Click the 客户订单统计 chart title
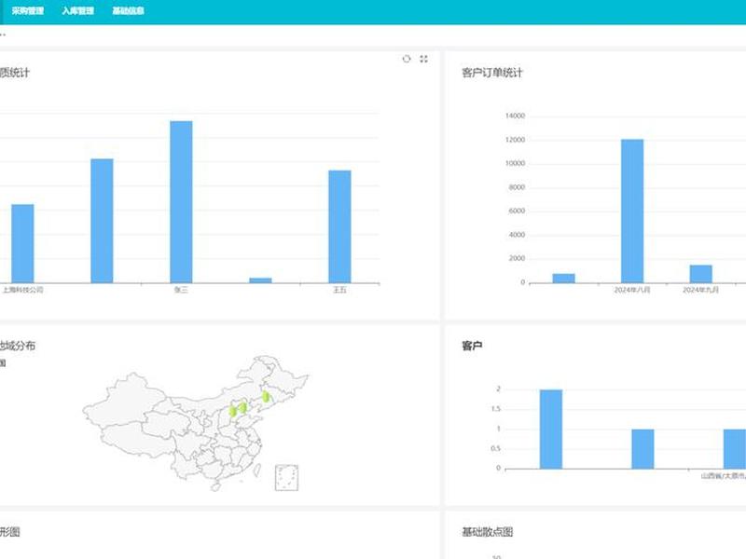 click(x=492, y=73)
